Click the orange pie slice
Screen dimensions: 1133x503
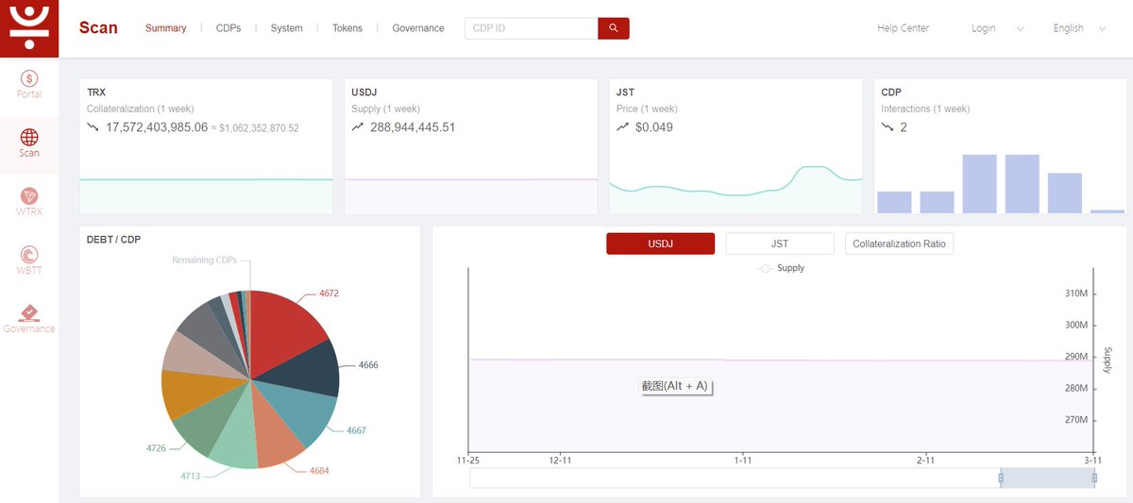[194, 393]
